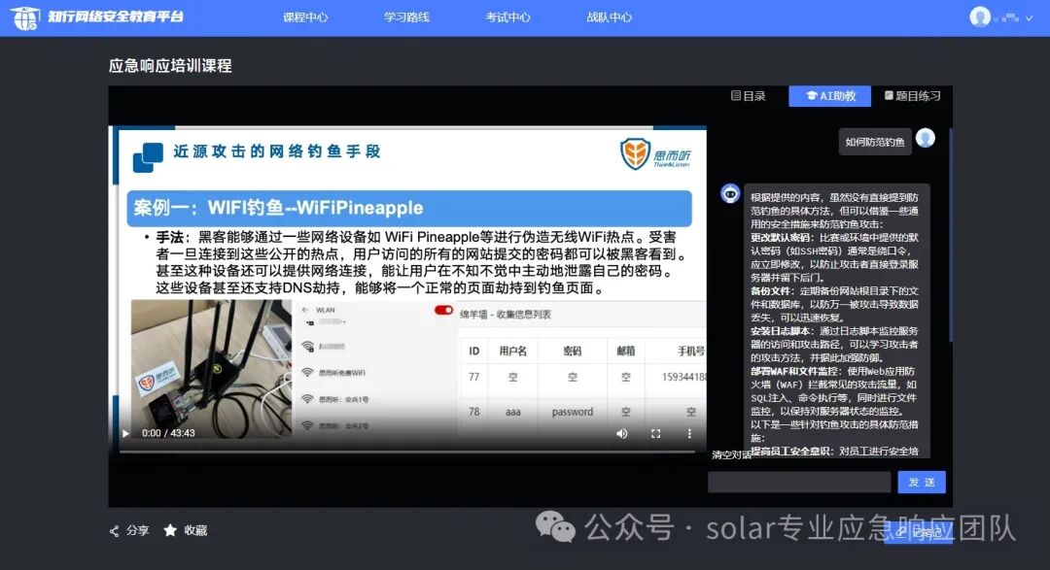Switch to the 题目练习 tab
The image size is (1050, 570).
(x=912, y=96)
